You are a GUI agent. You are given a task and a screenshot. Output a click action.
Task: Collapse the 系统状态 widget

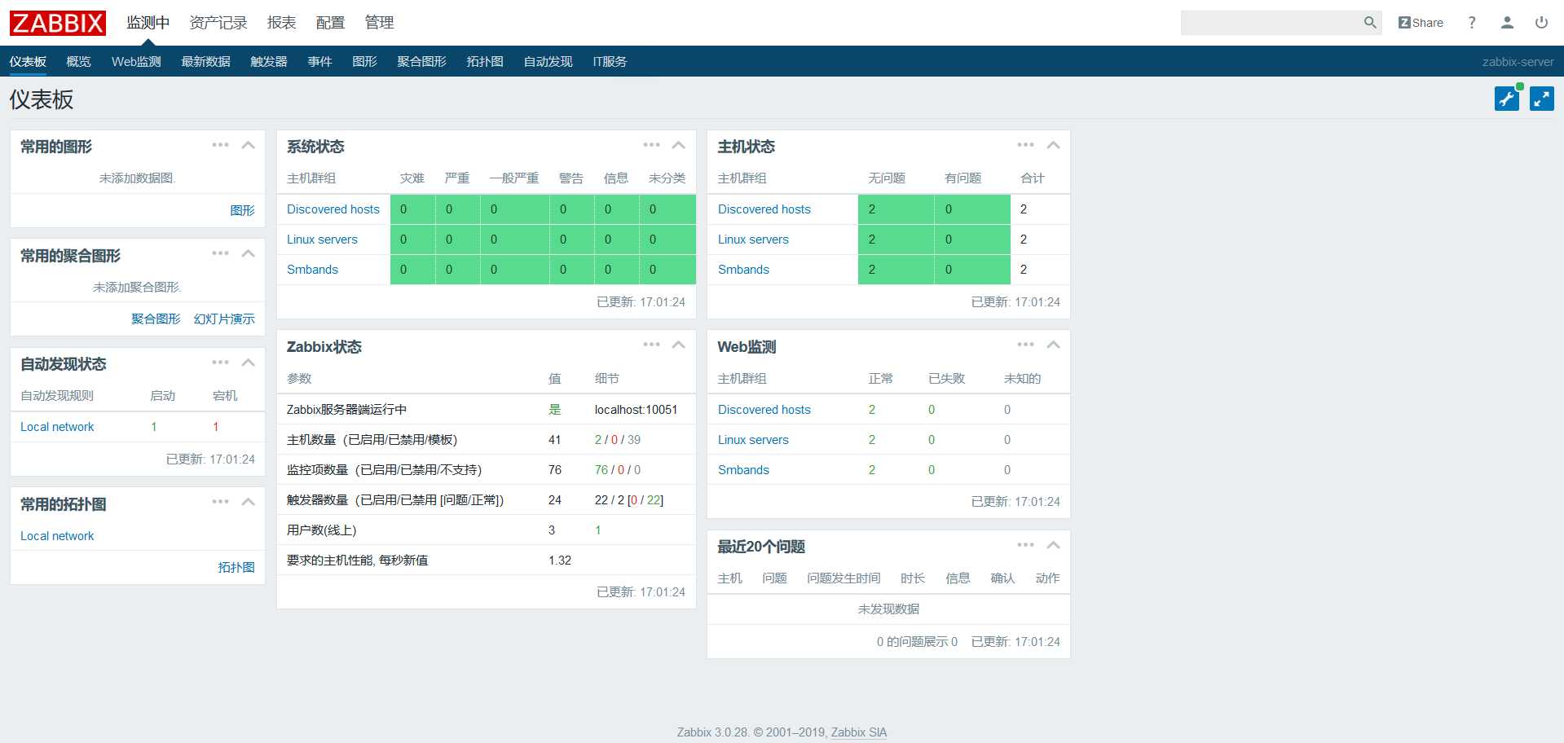click(678, 145)
